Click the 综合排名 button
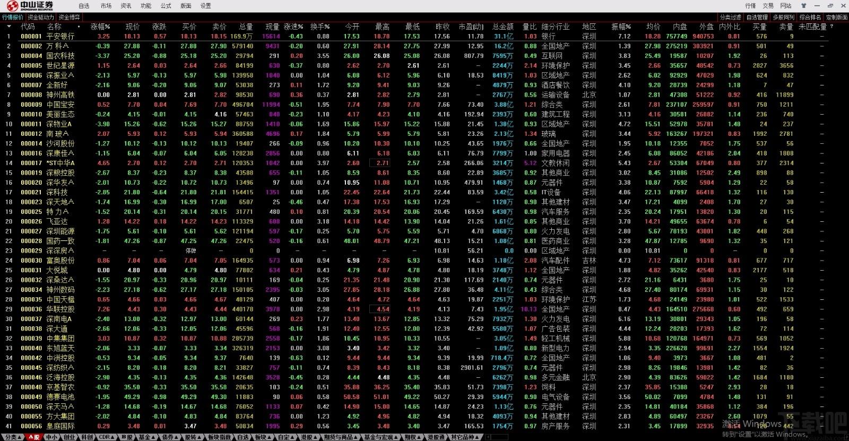849x441 pixels. pyautogui.click(x=810, y=18)
